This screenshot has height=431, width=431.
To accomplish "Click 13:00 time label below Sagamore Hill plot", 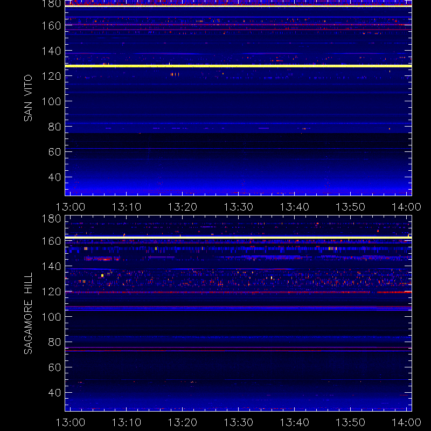I will (x=71, y=422).
